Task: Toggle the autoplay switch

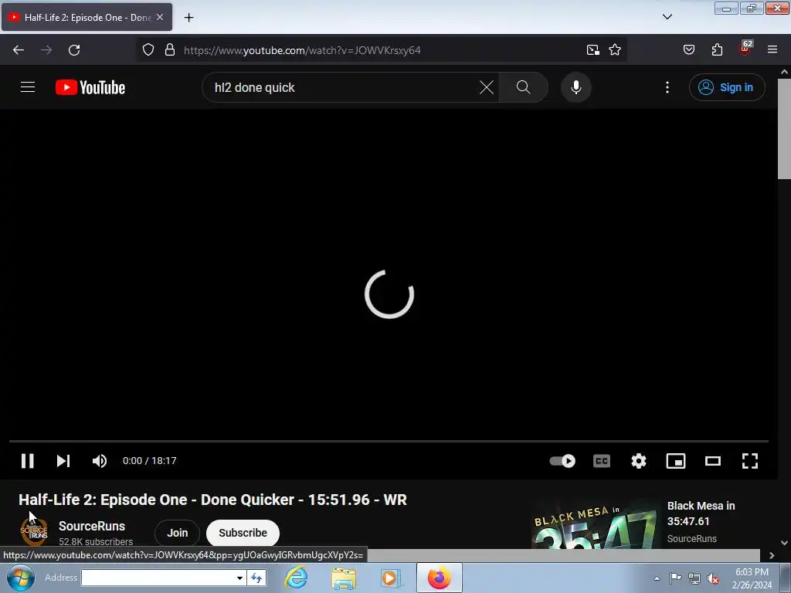Action: pyautogui.click(x=562, y=461)
